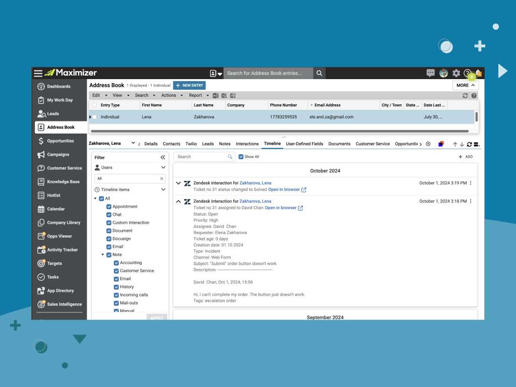Uncheck the Custom Interaction checkbox
Screen dimensions: 516x387
(109, 223)
